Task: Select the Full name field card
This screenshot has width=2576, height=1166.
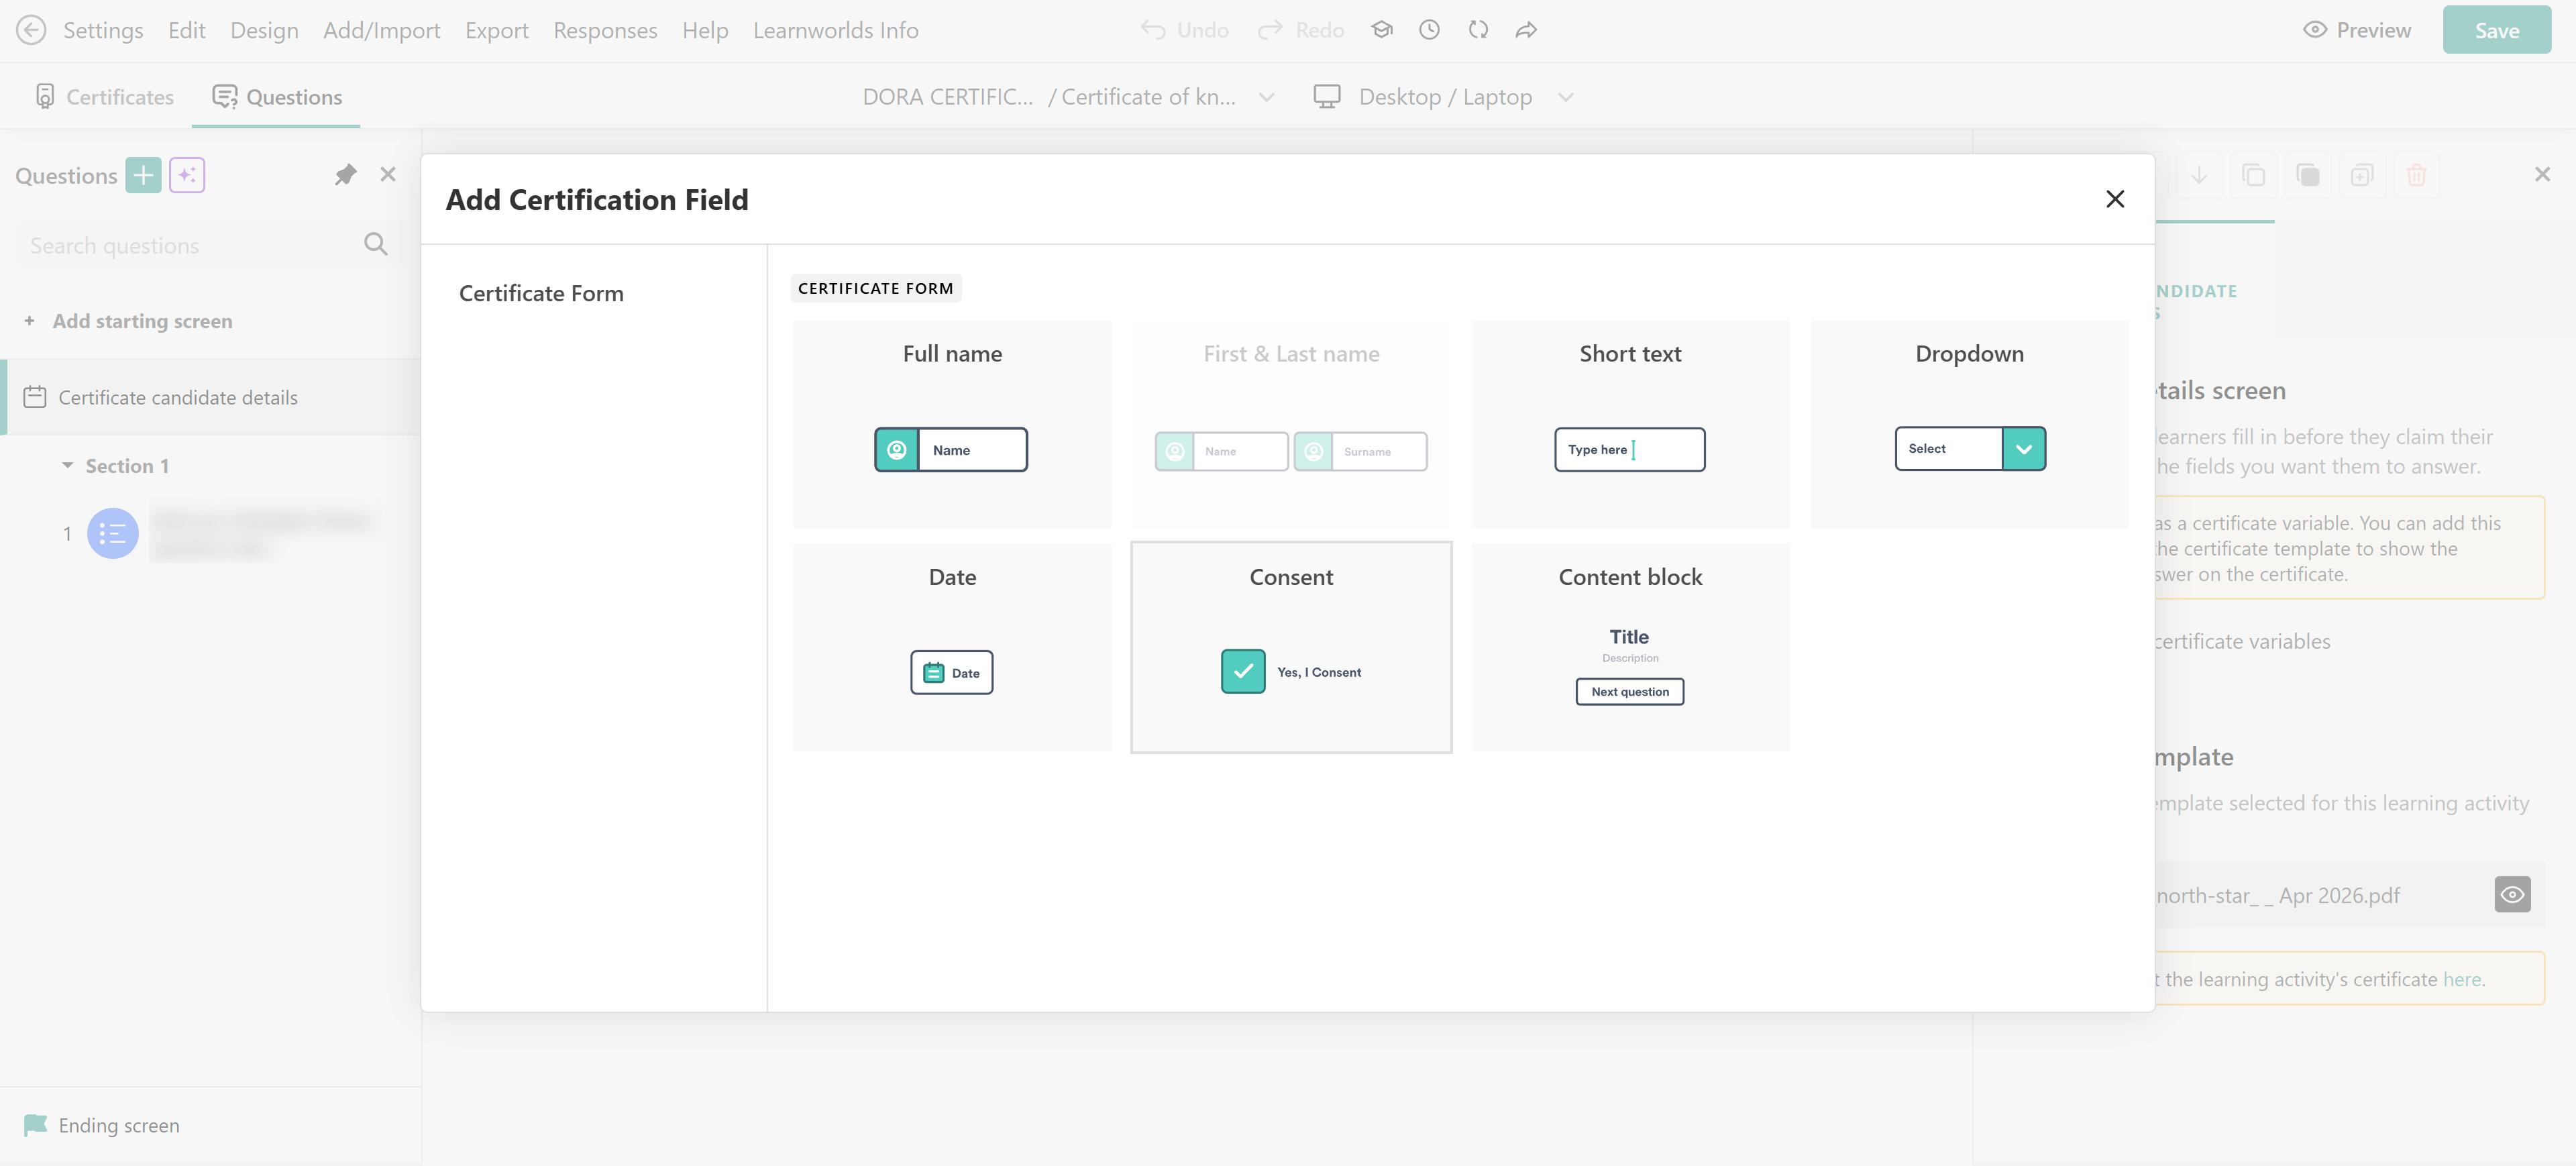Action: (x=951, y=424)
